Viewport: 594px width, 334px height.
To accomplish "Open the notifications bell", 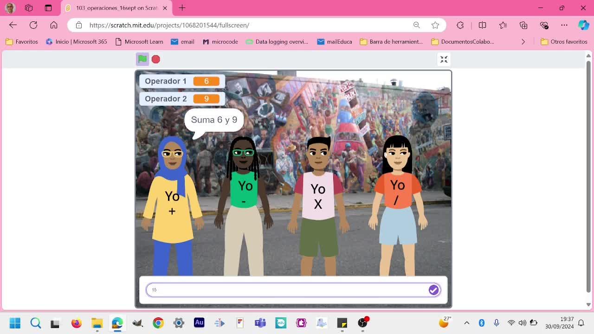I will click(x=581, y=323).
